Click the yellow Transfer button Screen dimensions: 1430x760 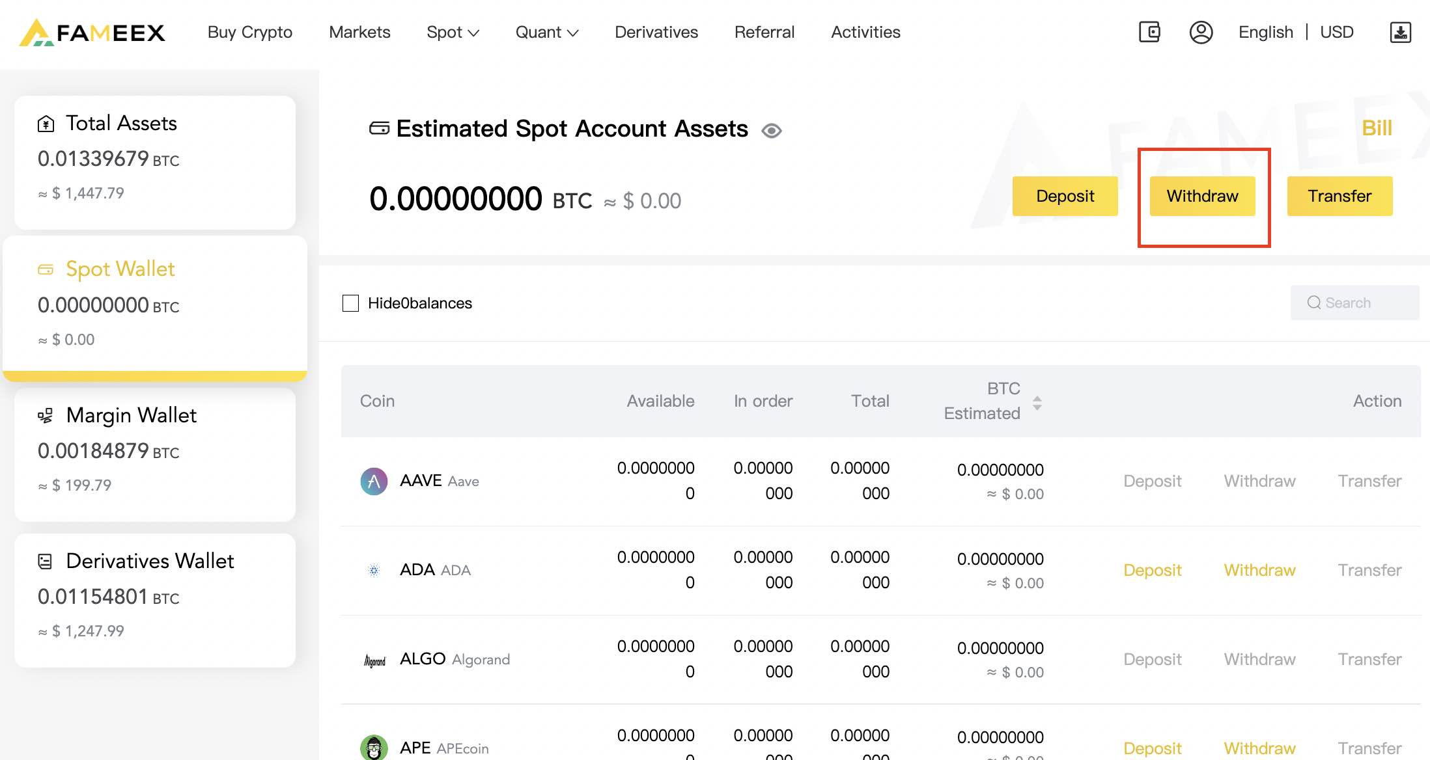click(1339, 196)
